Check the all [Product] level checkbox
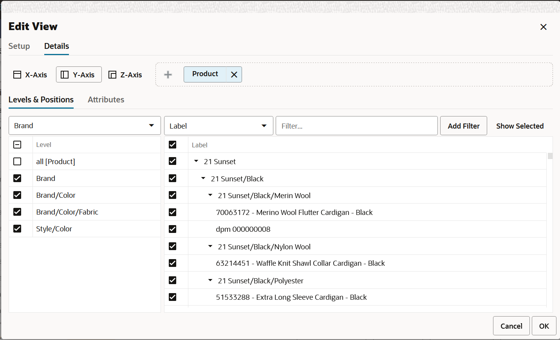This screenshot has height=340, width=560. 17,161
